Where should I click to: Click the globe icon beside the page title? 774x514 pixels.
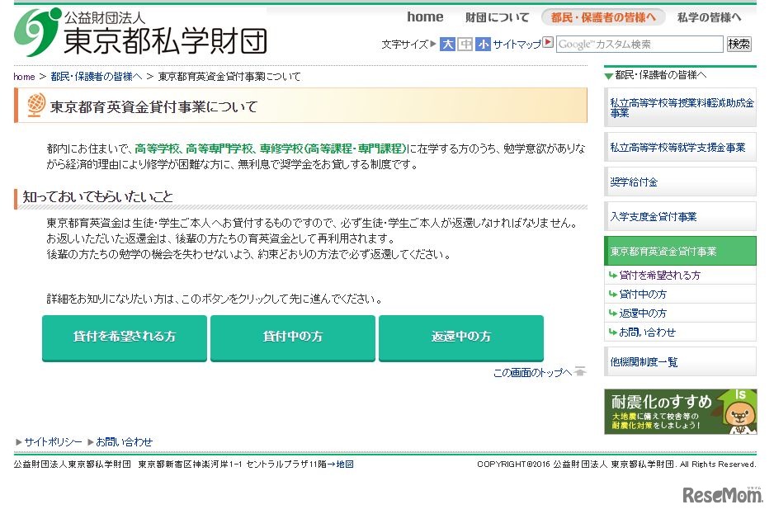(x=34, y=106)
